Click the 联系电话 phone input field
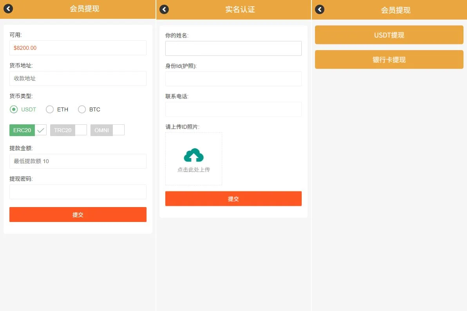 tap(233, 109)
